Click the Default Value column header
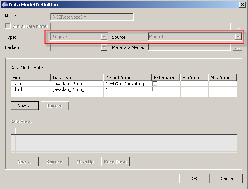 point(127,78)
